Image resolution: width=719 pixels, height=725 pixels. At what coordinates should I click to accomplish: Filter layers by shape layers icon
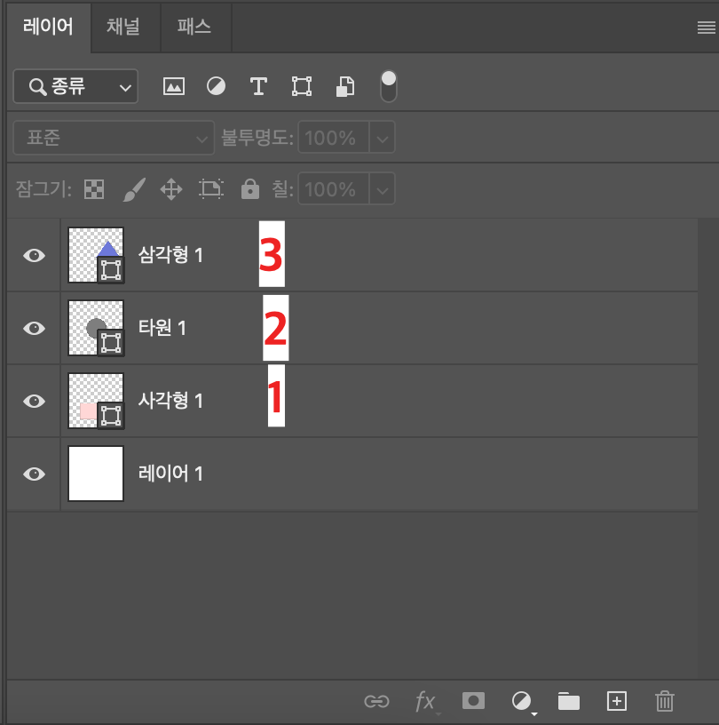coord(301,86)
